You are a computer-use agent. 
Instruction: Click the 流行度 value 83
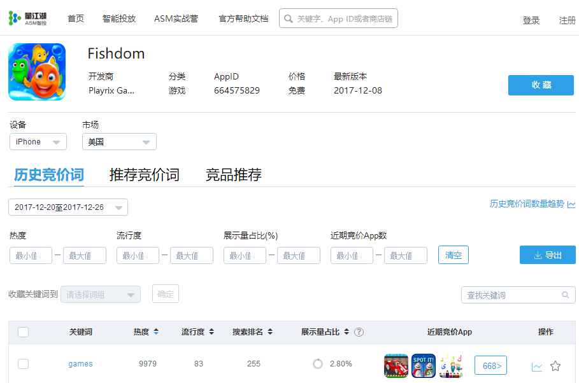coord(199,364)
